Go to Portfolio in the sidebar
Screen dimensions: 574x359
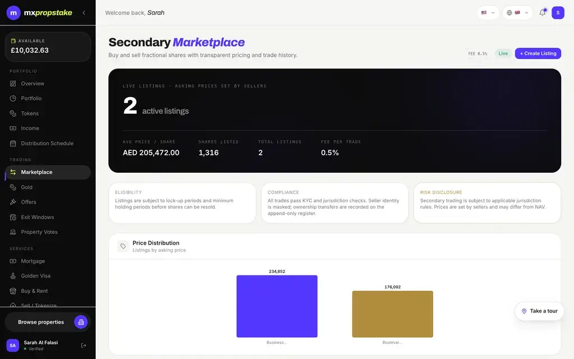[x=48, y=98]
